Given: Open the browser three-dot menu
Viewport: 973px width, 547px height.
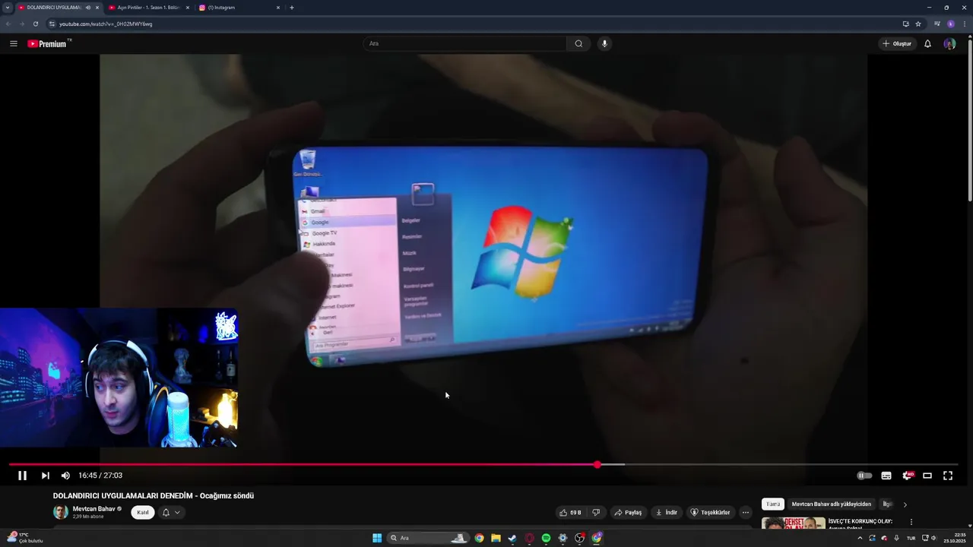Looking at the screenshot, I should [964, 24].
